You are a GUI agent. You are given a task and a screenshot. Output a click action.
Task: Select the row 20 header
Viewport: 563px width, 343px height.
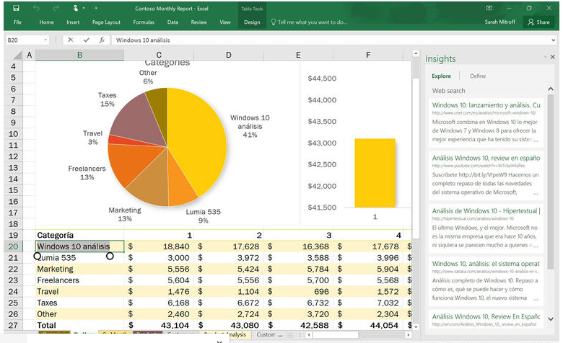pos(13,246)
